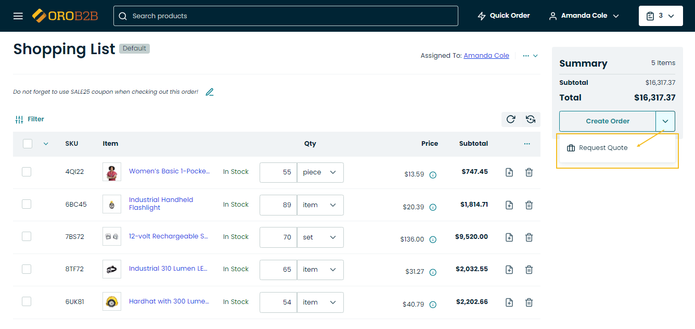This screenshot has height=329, width=695.
Task: Click the Search products field
Action: [286, 16]
